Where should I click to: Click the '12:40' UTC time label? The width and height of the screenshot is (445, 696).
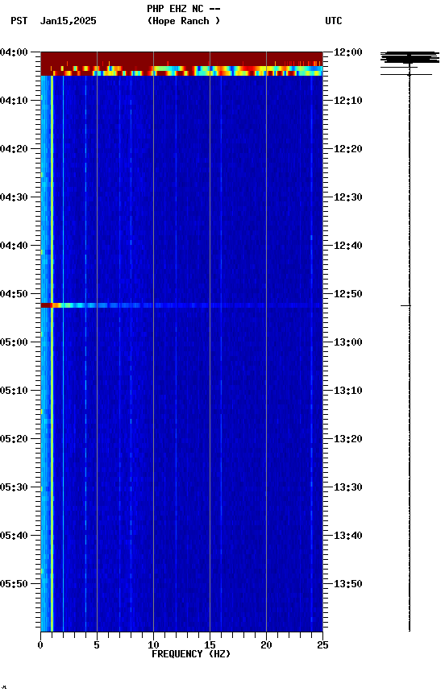(348, 246)
